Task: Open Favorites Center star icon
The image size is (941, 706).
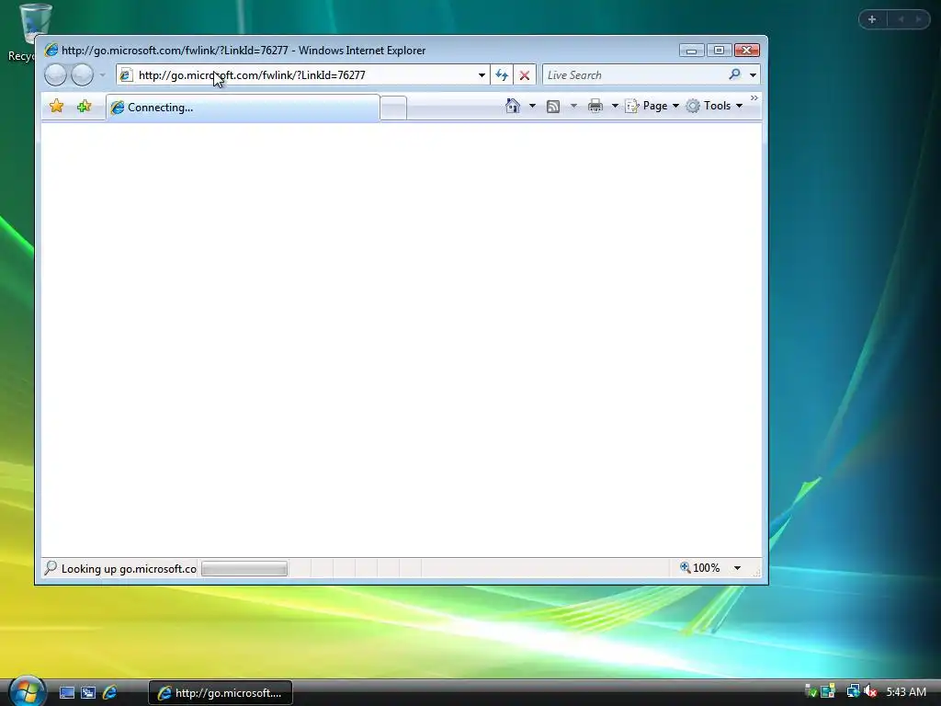Action: coord(56,107)
